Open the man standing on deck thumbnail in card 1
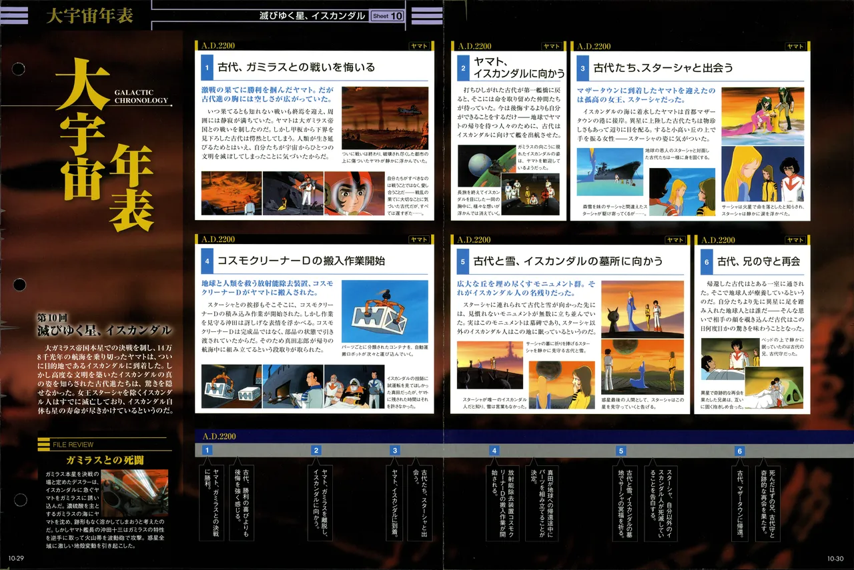Screen dimensions: 854x570 [x=293, y=193]
